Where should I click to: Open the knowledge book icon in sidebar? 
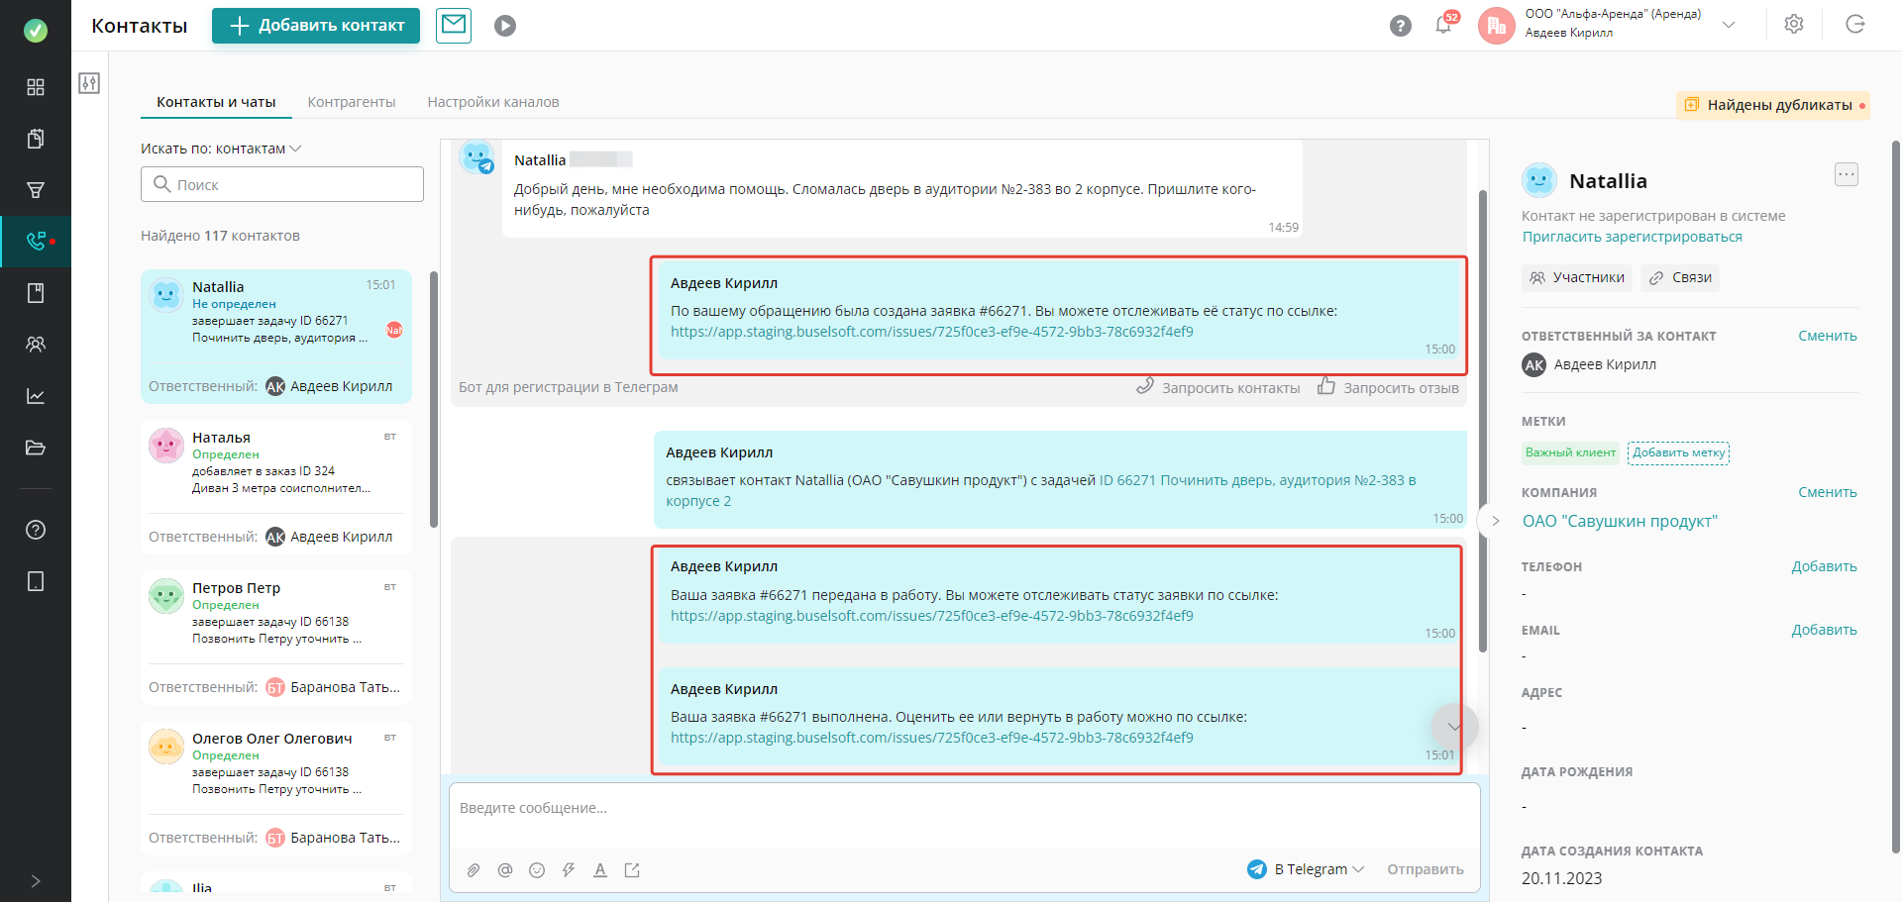(36, 293)
